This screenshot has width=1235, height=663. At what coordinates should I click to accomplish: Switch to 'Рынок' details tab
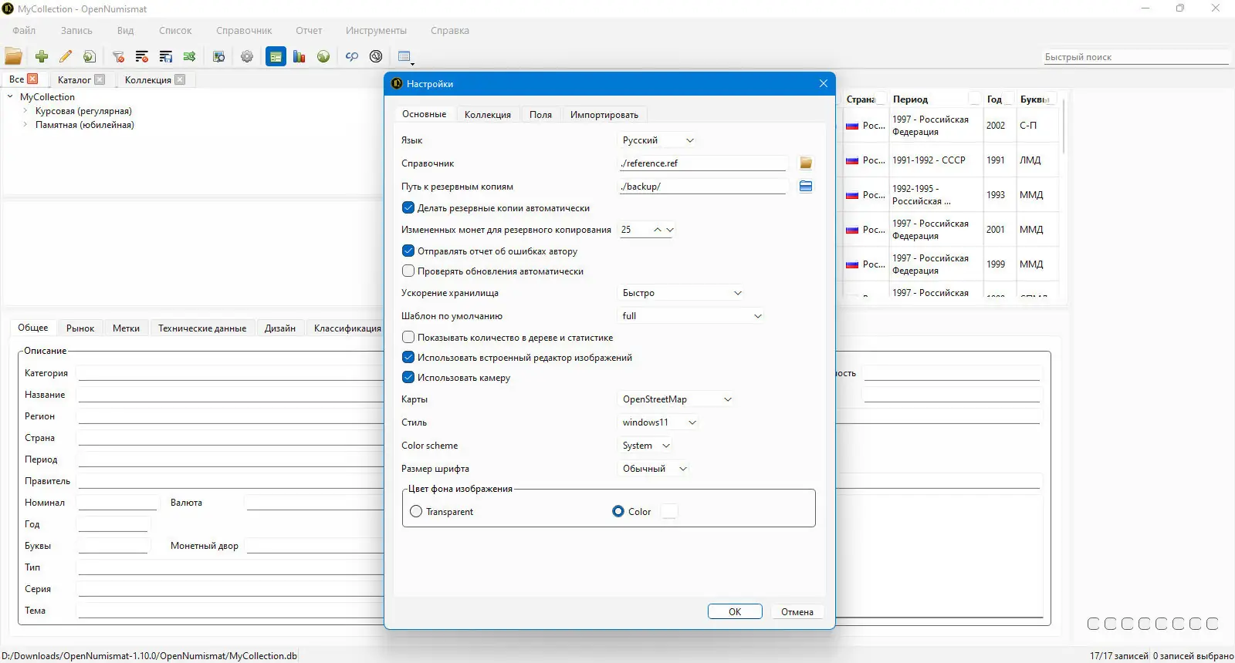point(80,328)
